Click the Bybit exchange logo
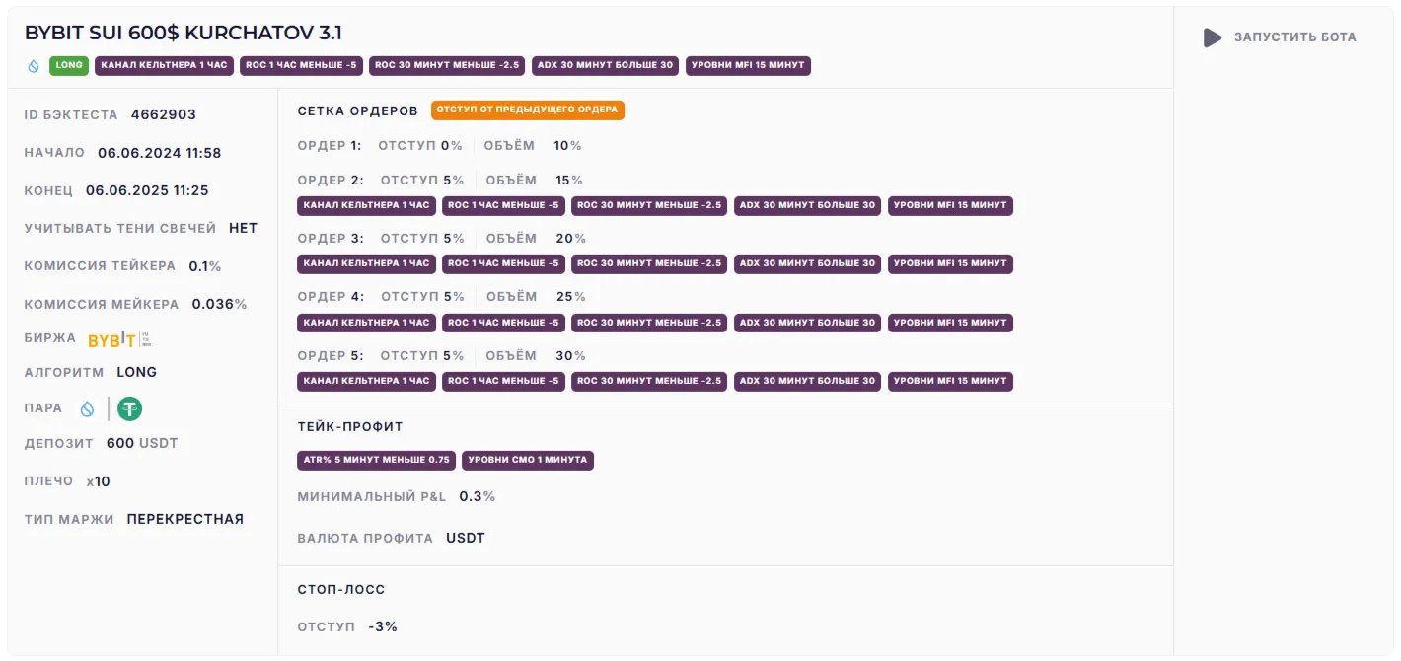Image resolution: width=1401 pixels, height=661 pixels. pos(111,339)
